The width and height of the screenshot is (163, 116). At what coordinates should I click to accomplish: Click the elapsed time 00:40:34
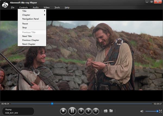(x=5, y=104)
